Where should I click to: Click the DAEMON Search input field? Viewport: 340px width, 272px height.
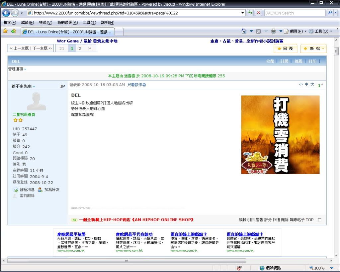click(294, 13)
